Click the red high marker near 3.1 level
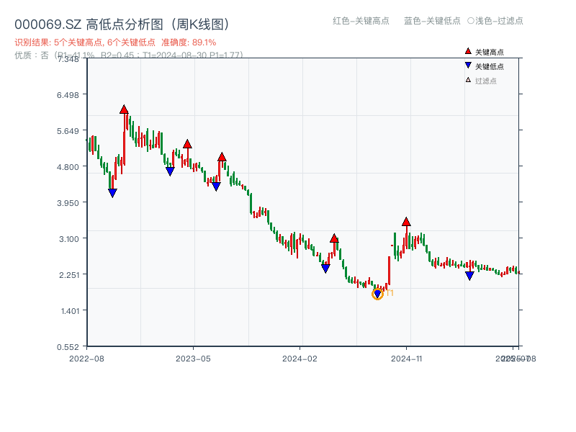This screenshot has width=576, height=432. click(x=334, y=238)
